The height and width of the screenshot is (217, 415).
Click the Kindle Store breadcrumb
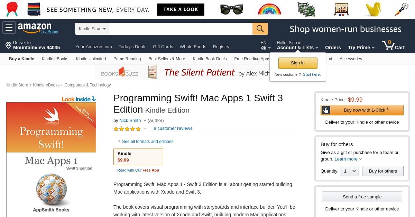[x=17, y=85]
